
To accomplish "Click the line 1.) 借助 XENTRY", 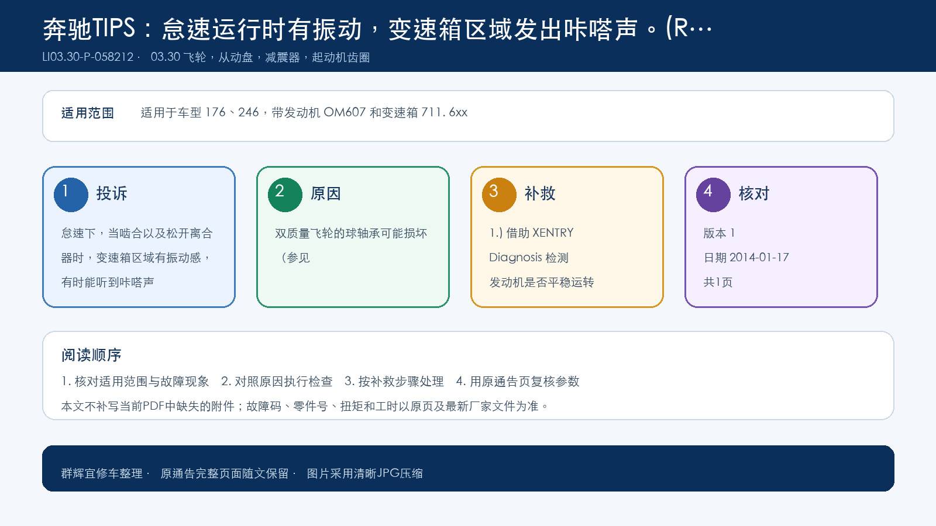I will click(x=531, y=233).
